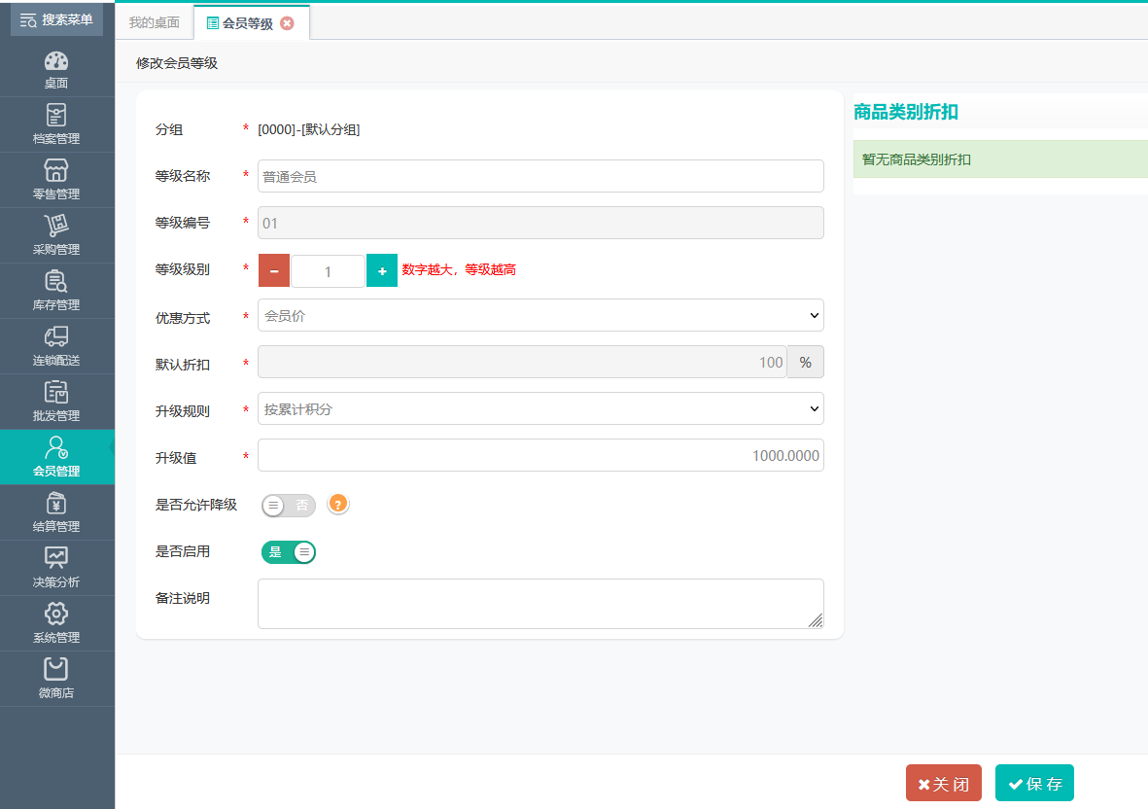Toggle the 是否允许降级 switch
This screenshot has width=1148, height=809.
click(289, 506)
